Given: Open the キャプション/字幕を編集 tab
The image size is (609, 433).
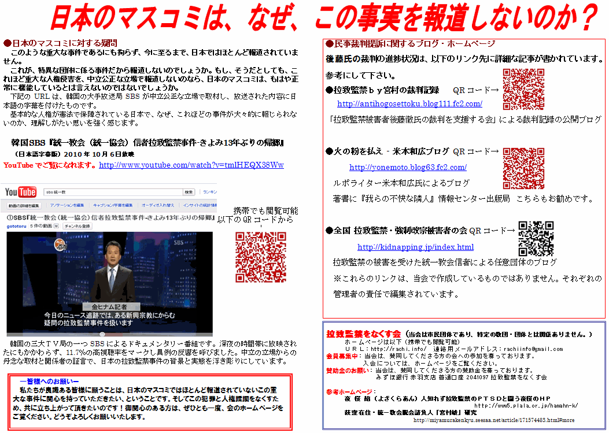Looking at the screenshot, I should [113, 205].
